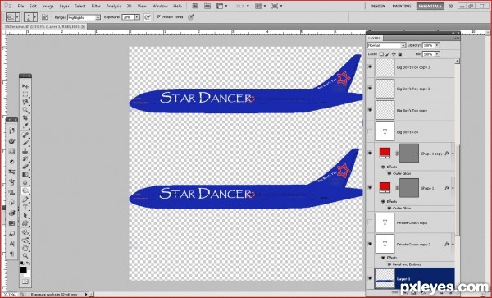
Task: Select the Gradient tool
Action: 25,175
